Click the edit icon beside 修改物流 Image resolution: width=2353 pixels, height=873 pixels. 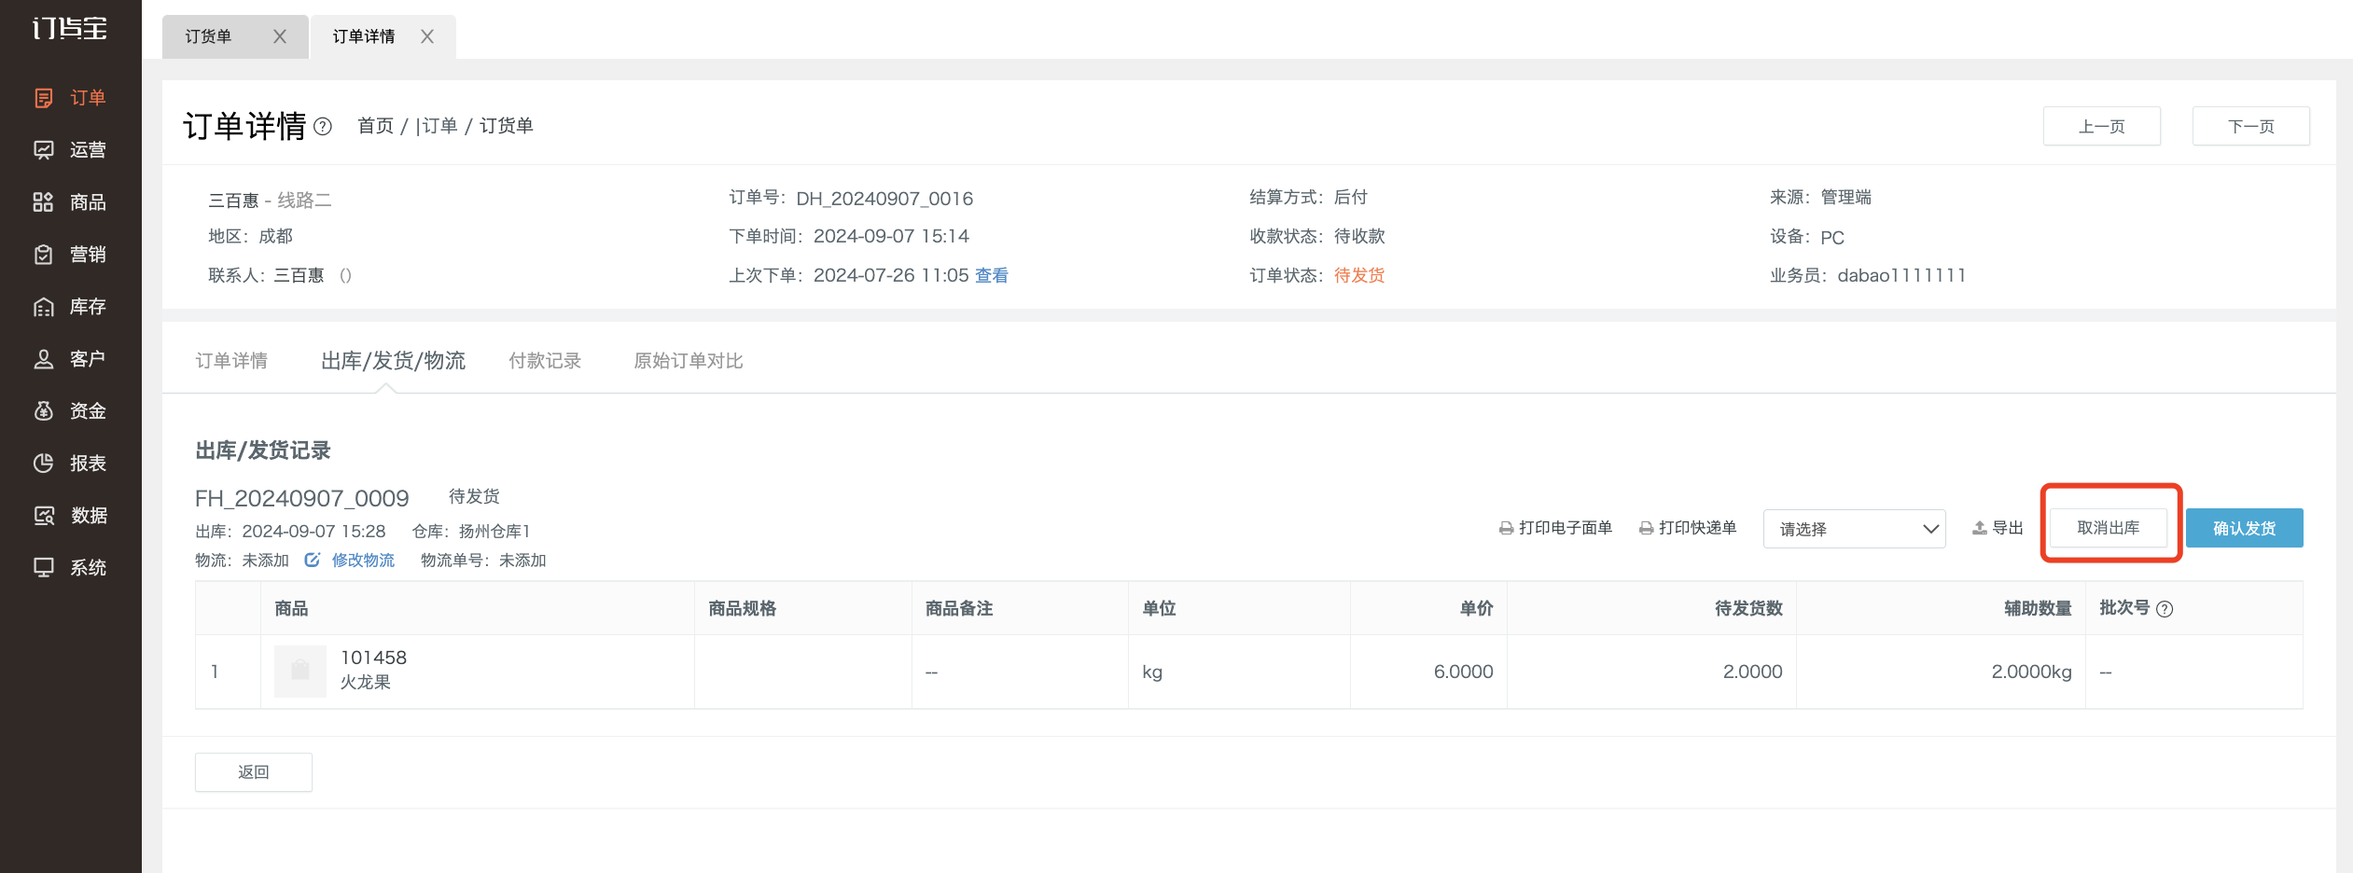coord(313,560)
